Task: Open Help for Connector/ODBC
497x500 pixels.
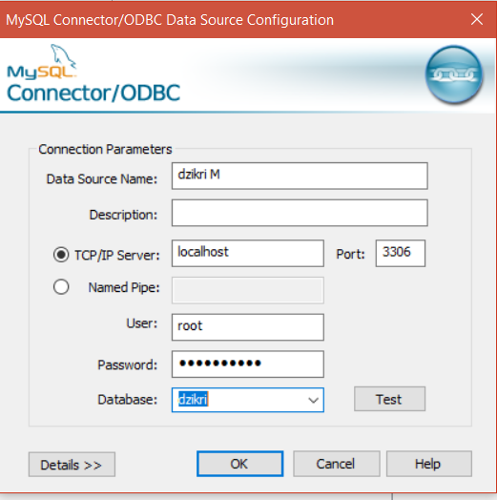Action: (428, 464)
